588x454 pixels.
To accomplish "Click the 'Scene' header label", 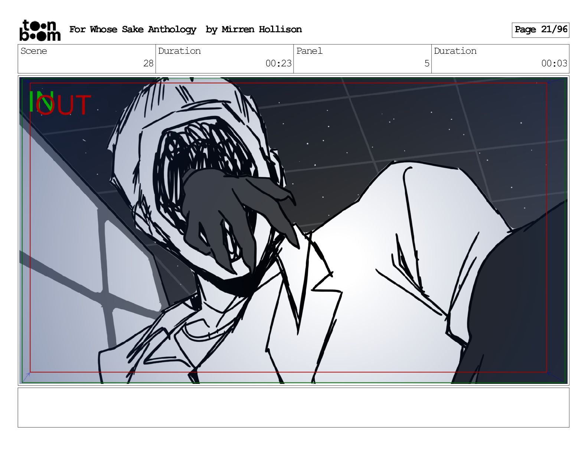I will (x=34, y=51).
